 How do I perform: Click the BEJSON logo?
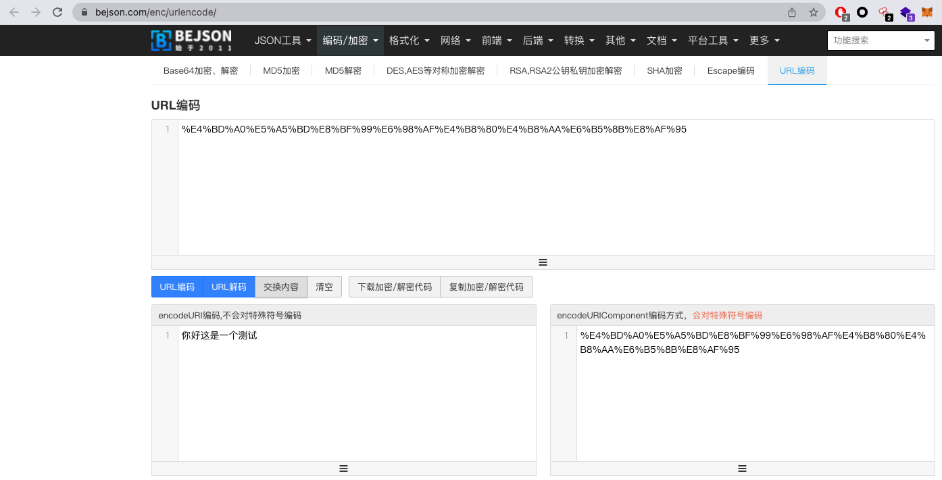(x=191, y=41)
